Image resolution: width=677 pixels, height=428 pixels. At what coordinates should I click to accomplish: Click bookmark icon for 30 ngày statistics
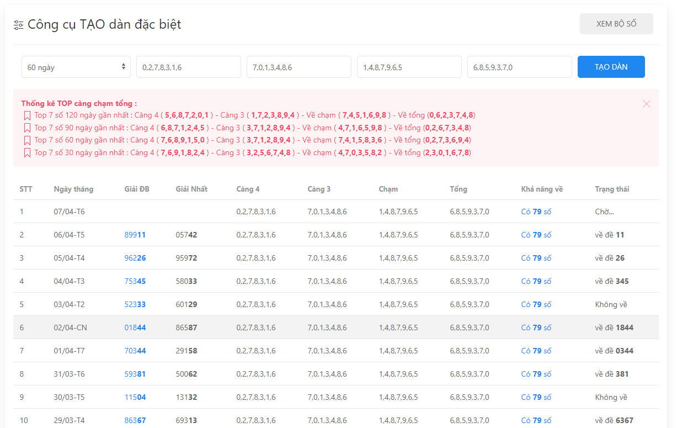point(27,152)
